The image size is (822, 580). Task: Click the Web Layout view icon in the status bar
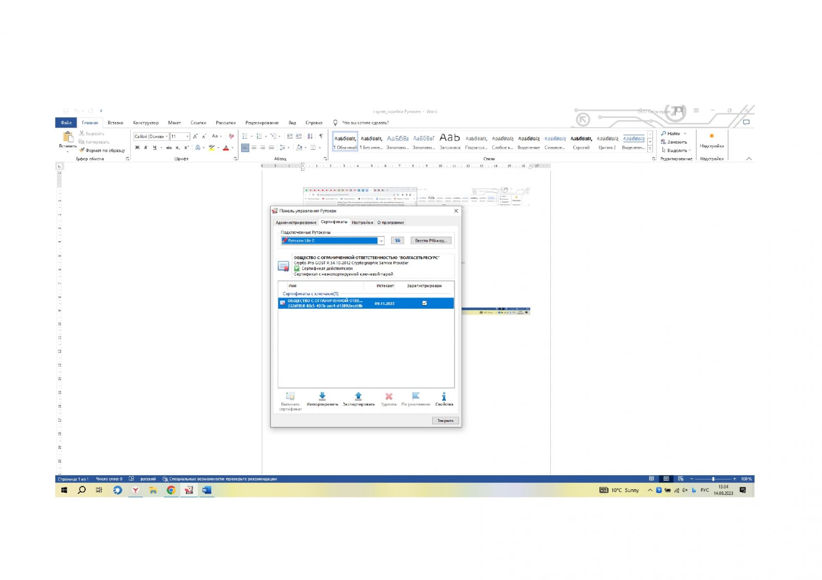point(681,478)
